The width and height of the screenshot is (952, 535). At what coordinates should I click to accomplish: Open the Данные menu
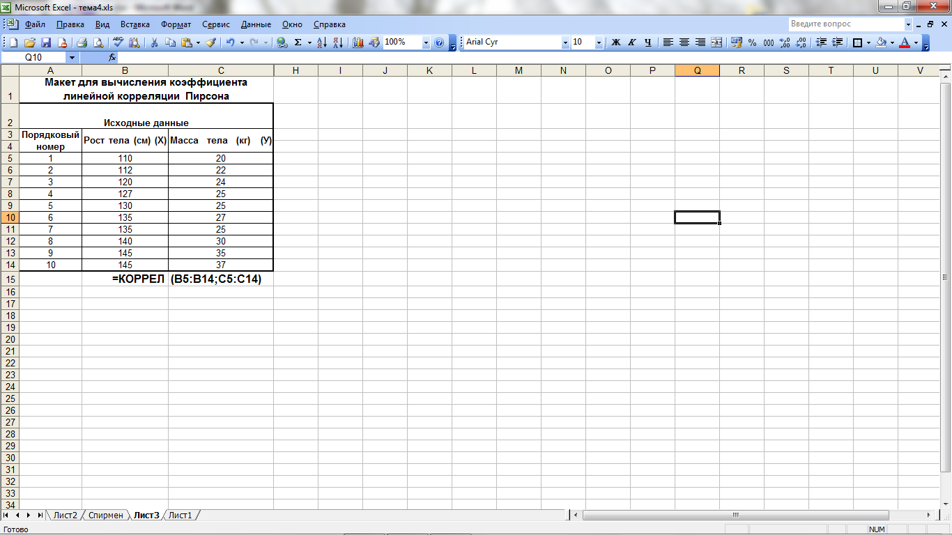pyautogui.click(x=256, y=24)
